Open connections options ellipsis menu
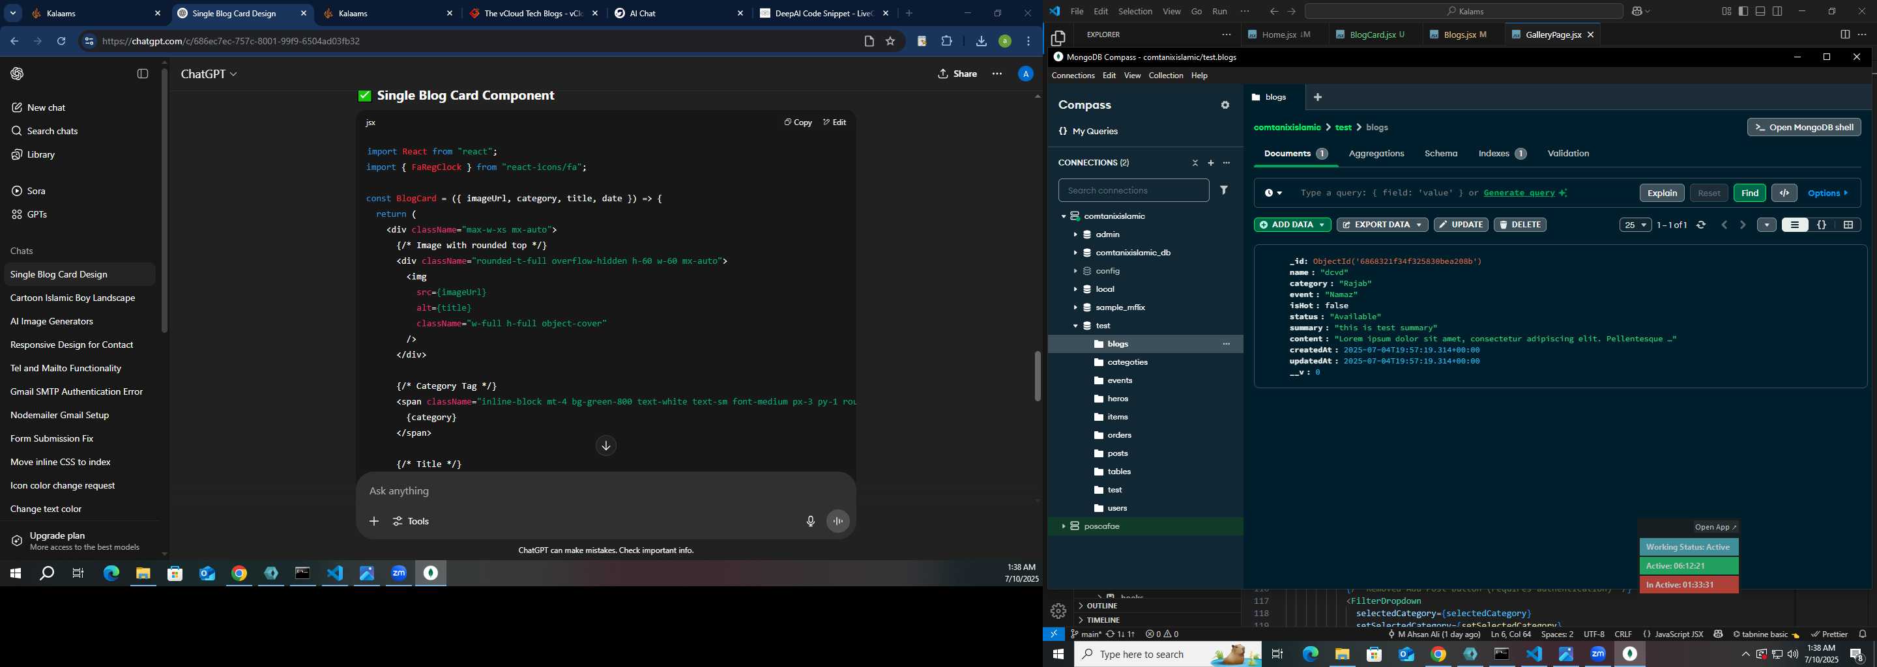Viewport: 1877px width, 667px height. (x=1227, y=163)
